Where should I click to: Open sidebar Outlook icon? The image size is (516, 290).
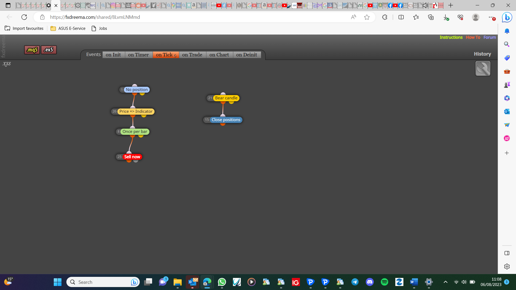point(507,111)
